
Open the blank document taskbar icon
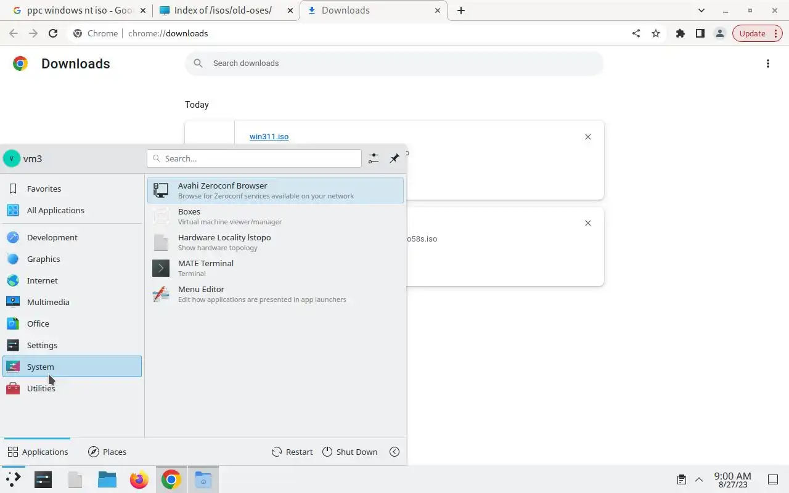click(x=75, y=479)
